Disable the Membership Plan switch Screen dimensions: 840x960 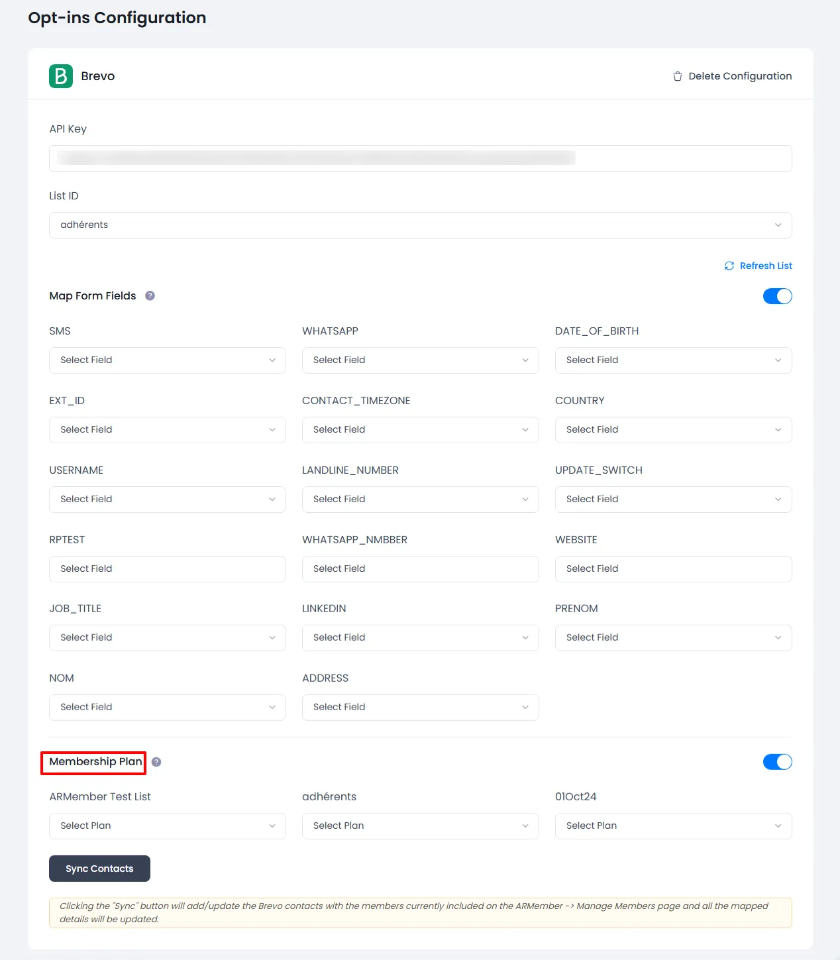tap(777, 762)
